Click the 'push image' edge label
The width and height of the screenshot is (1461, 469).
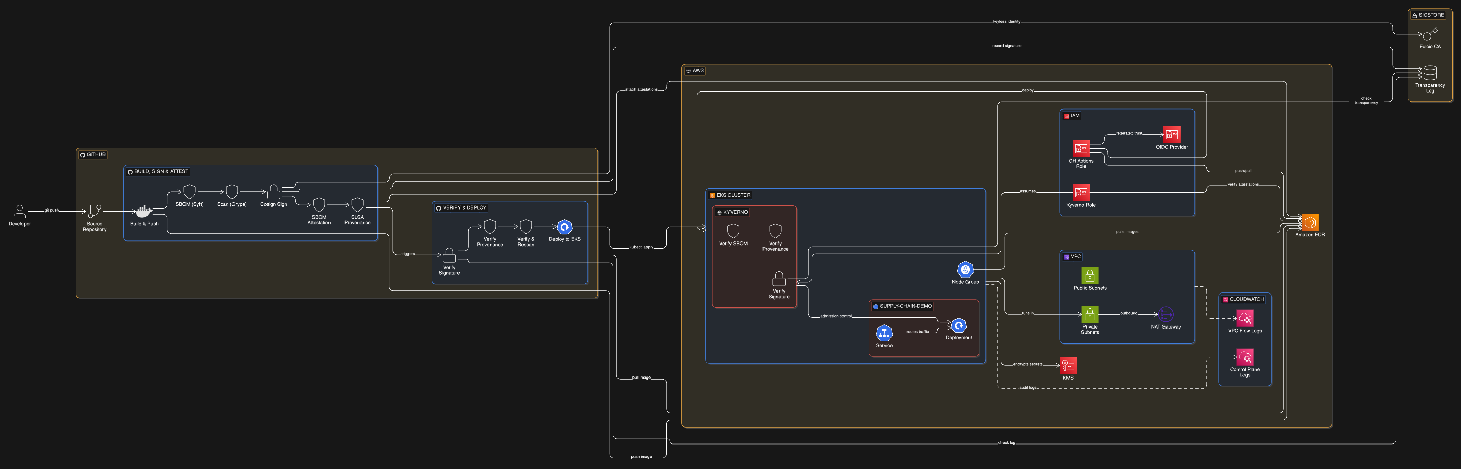point(641,456)
